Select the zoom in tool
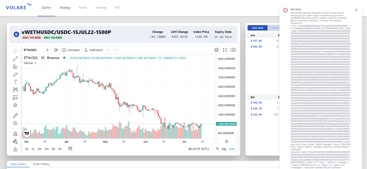The height and width of the screenshot is (169, 367). point(15,123)
